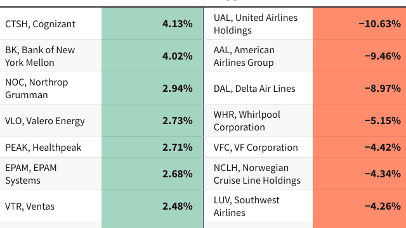
Task: Select the −10.63% loss cell
Action: 360,23
